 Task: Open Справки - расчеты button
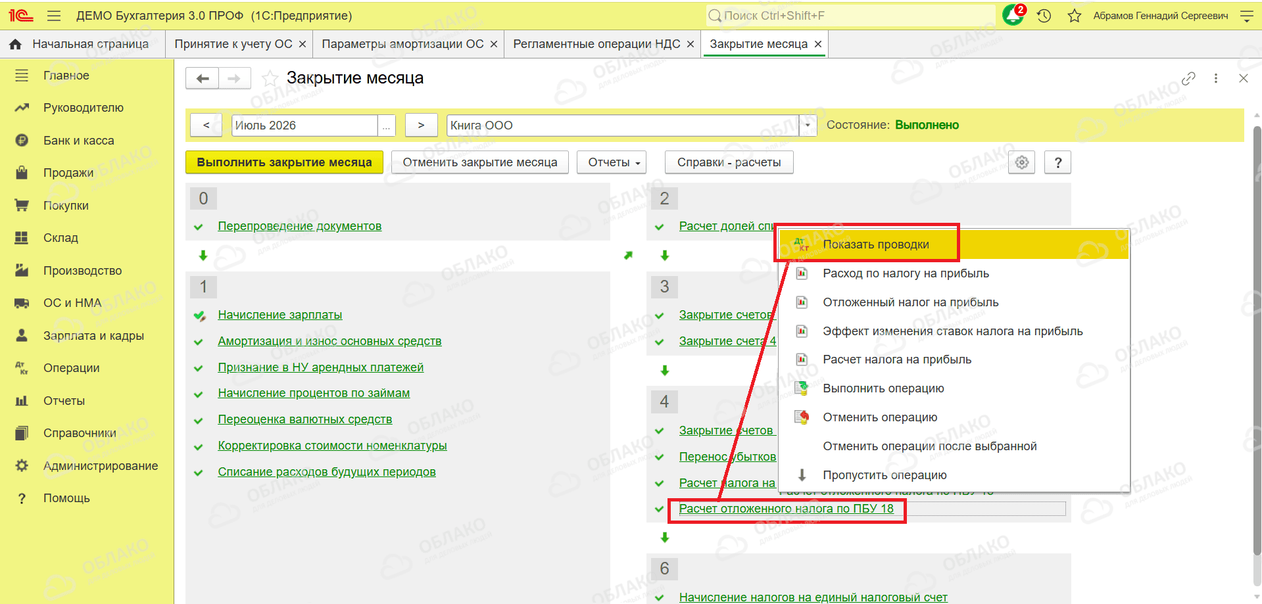[729, 162]
